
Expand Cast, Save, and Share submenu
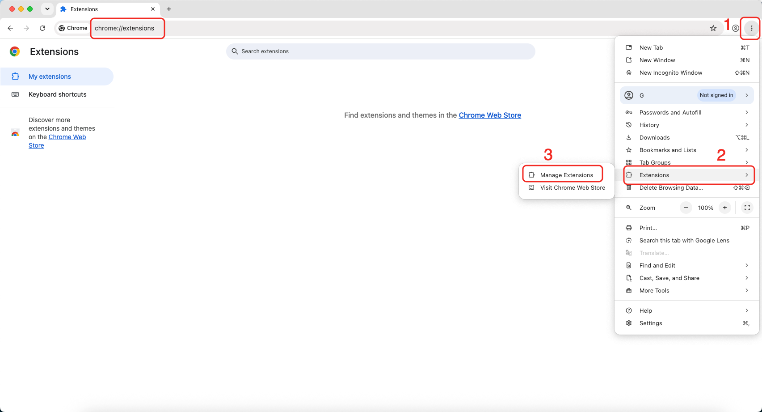687,278
